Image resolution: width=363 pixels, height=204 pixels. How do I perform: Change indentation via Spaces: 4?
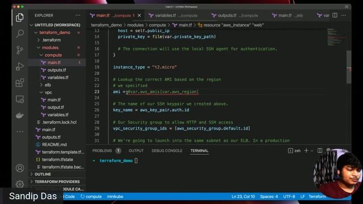pos(269,197)
